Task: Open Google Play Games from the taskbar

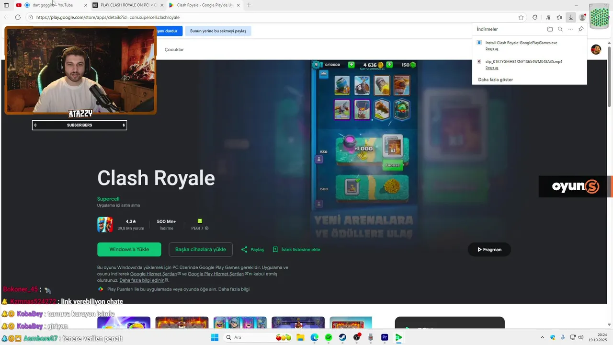Action: coord(398,337)
